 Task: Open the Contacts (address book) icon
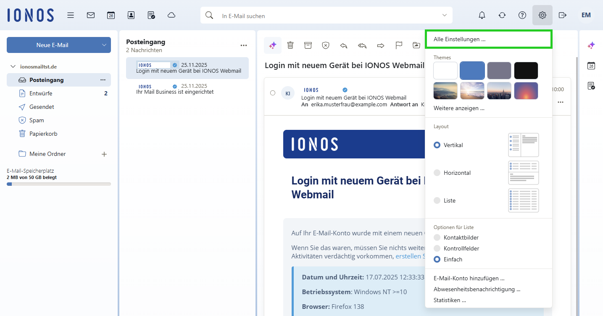[131, 15]
